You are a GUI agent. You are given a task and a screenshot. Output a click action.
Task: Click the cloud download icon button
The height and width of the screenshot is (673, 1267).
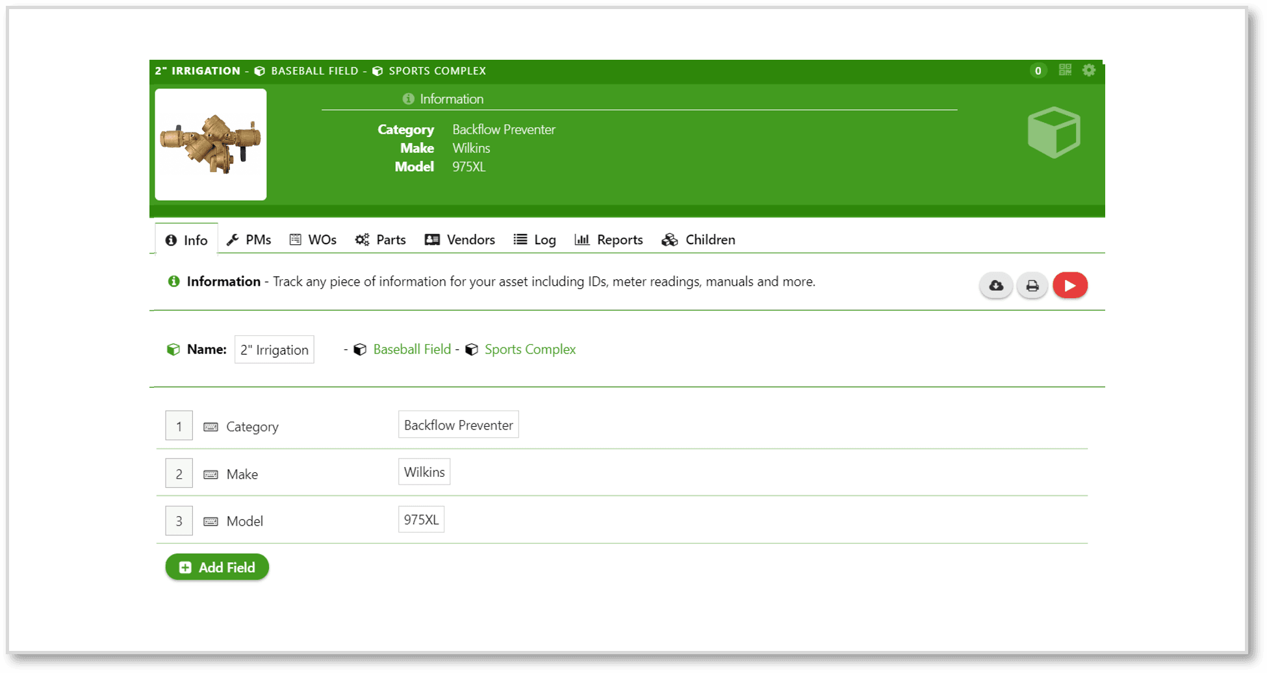click(x=995, y=286)
